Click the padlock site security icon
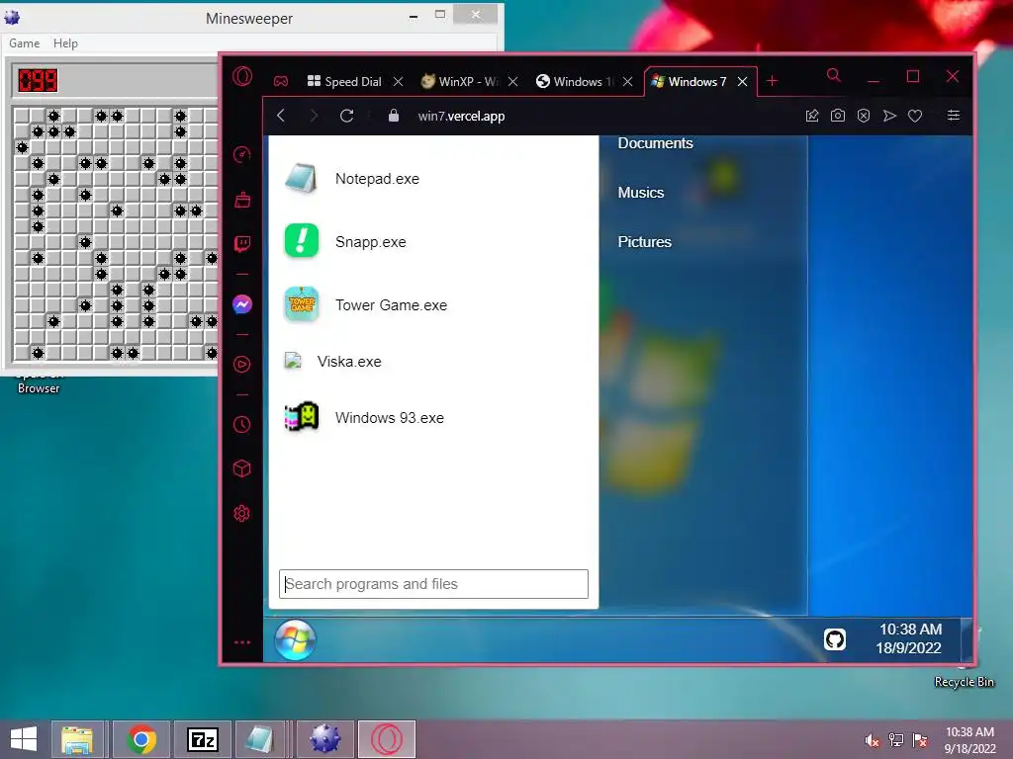Image resolution: width=1013 pixels, height=759 pixels. click(394, 116)
